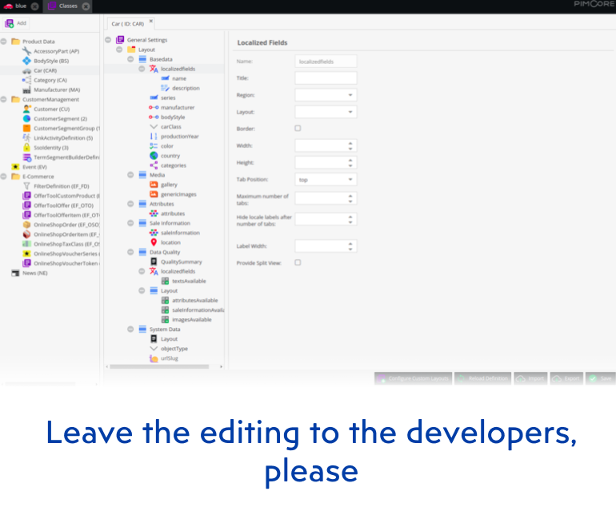The width and height of the screenshot is (616, 519).
Task: Select the objectType tree item
Action: click(174, 349)
